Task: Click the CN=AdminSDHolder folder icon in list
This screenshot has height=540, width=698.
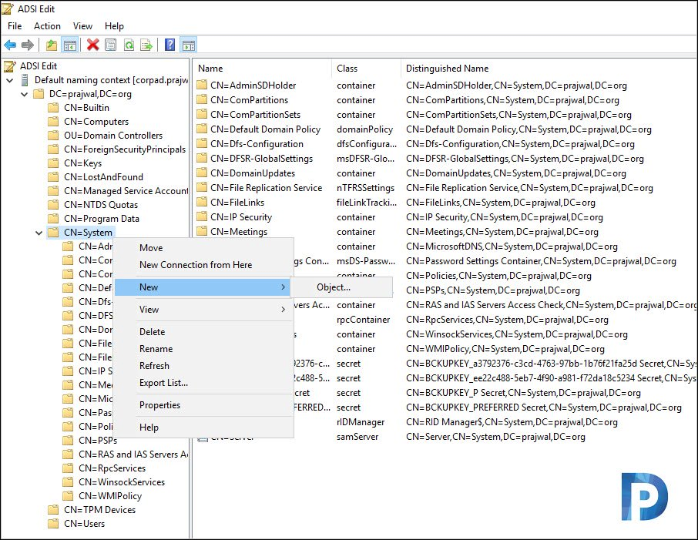Action: pyautogui.click(x=202, y=85)
